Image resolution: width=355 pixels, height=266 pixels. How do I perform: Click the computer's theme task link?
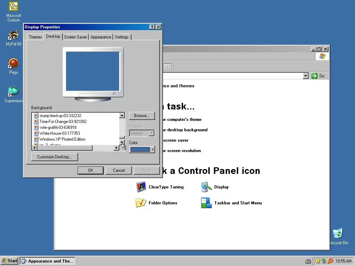182,119
